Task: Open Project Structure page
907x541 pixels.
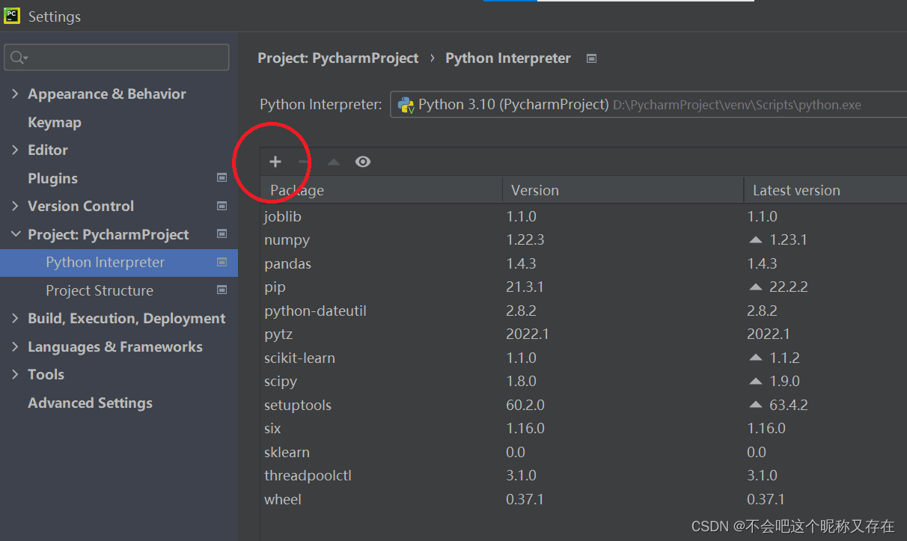Action: pos(100,290)
